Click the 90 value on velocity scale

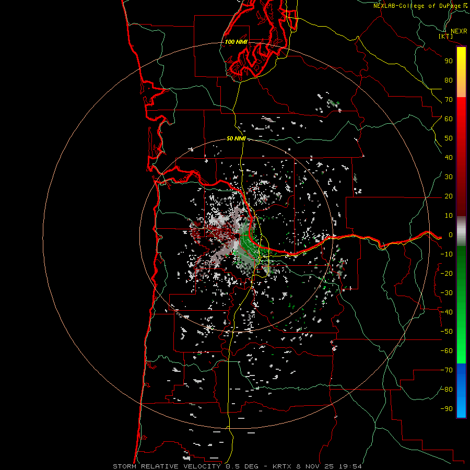tap(449, 61)
